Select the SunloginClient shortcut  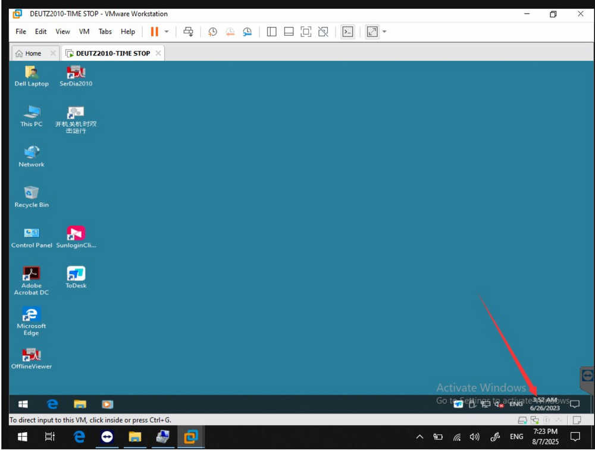pos(76,237)
